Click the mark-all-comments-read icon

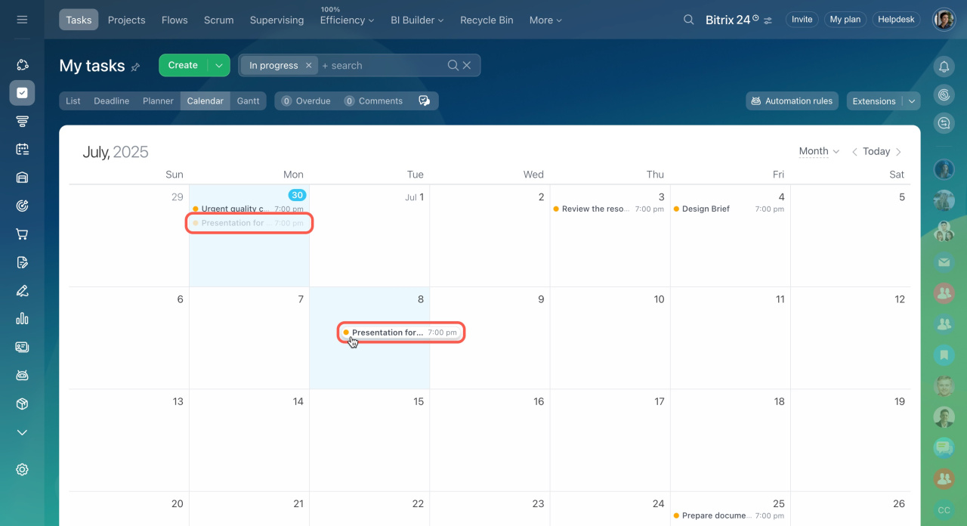424,101
